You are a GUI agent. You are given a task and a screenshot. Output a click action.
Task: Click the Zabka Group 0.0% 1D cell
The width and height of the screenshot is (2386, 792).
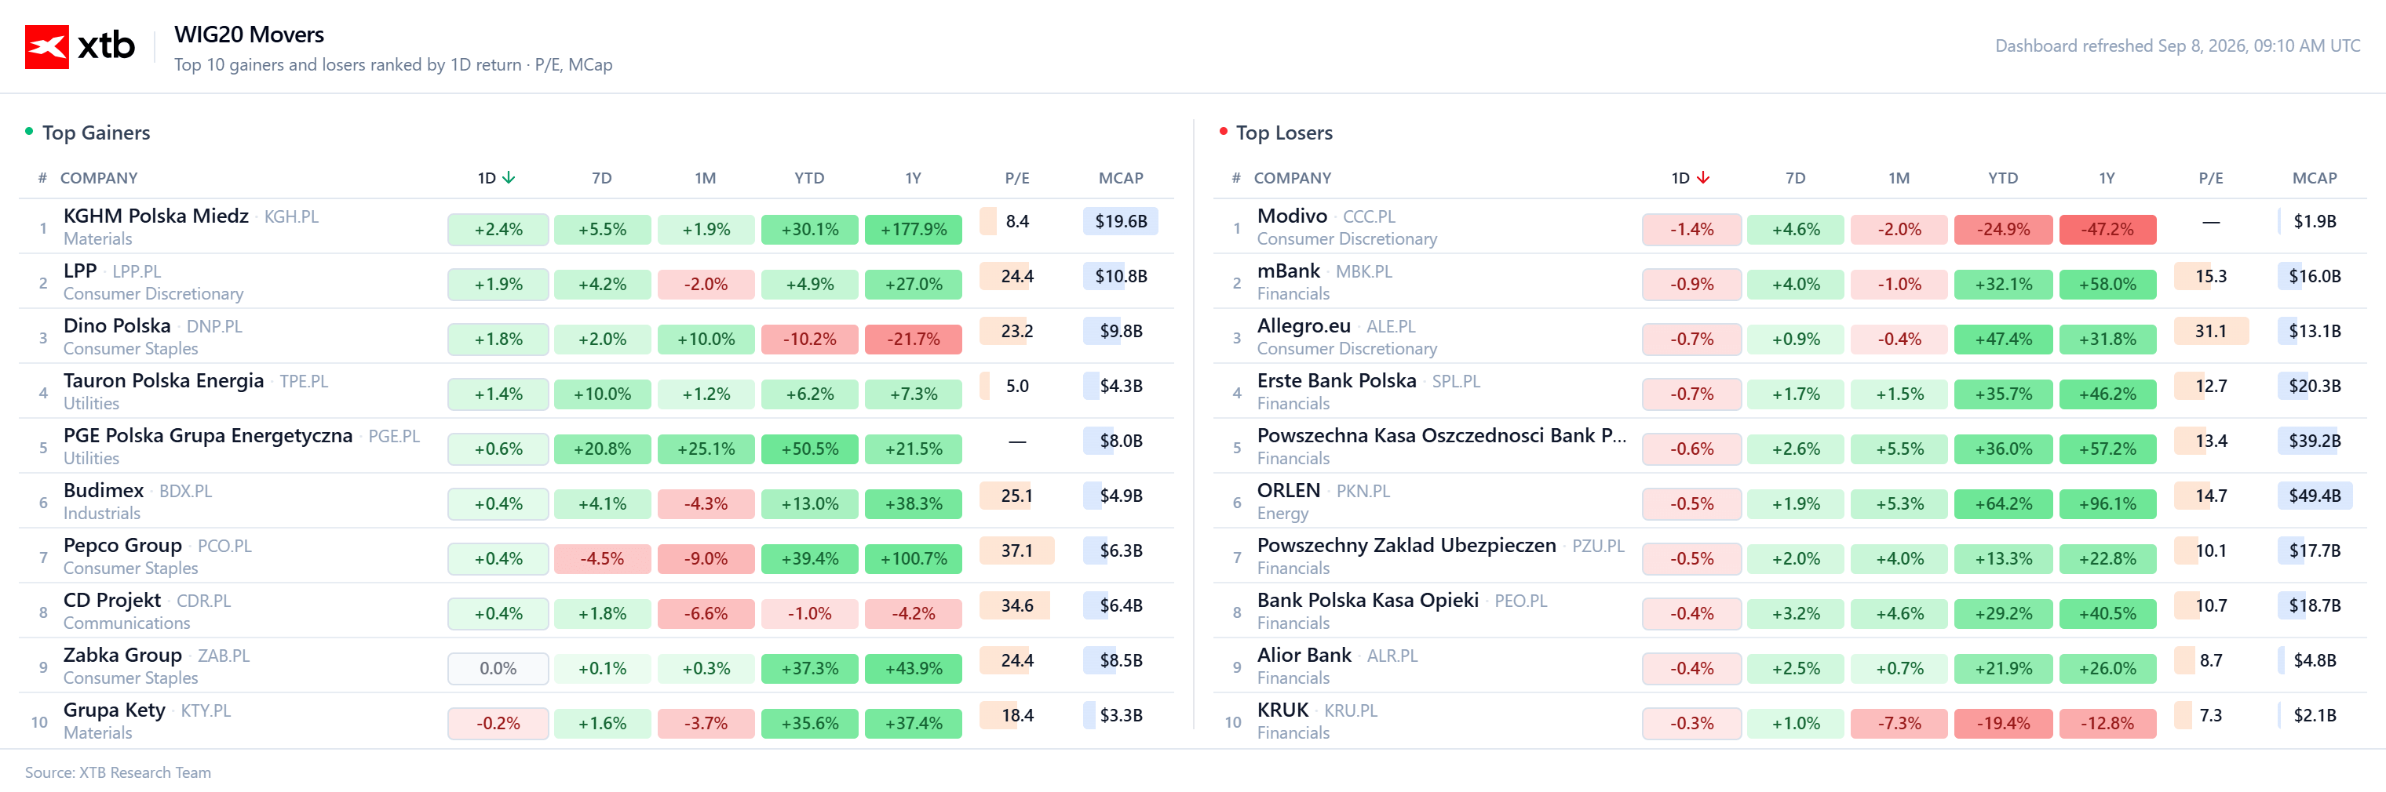point(498,668)
